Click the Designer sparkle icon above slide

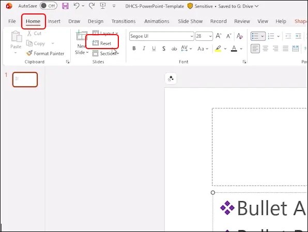click(x=171, y=79)
